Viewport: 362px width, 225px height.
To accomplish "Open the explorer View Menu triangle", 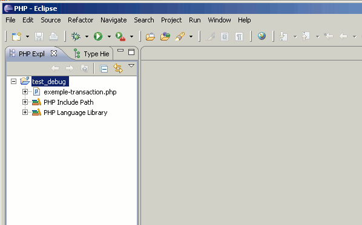I will 131,66.
